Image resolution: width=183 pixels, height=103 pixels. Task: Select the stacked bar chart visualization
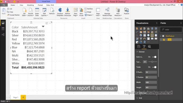pos(137,29)
